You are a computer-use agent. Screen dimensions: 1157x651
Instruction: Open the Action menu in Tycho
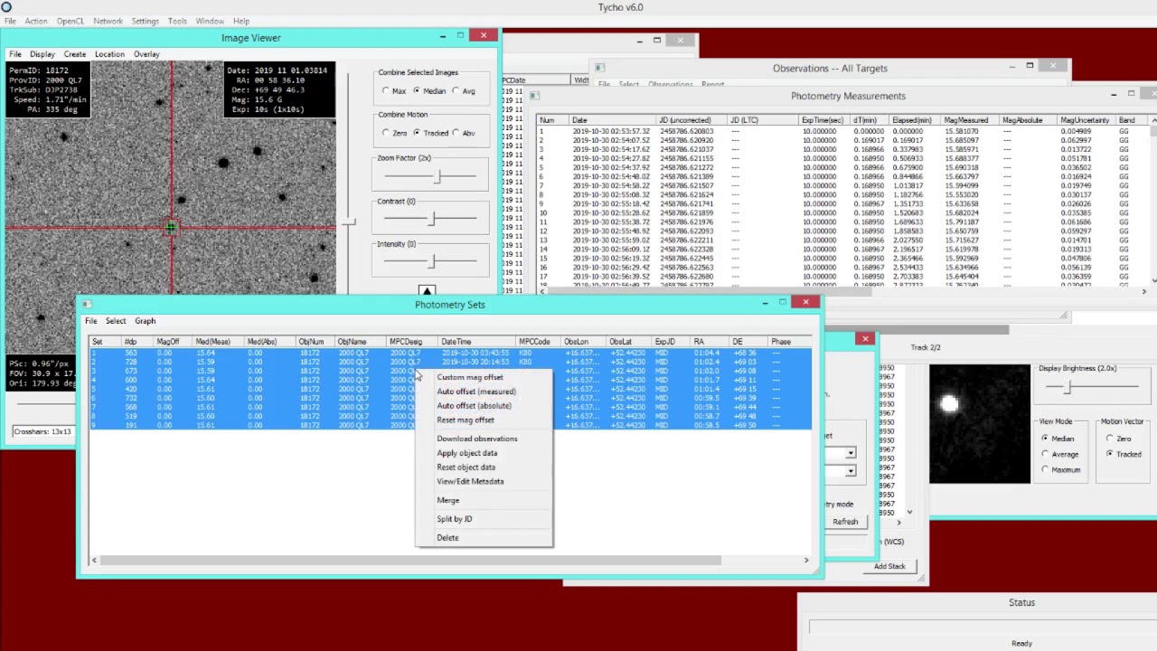click(x=36, y=21)
